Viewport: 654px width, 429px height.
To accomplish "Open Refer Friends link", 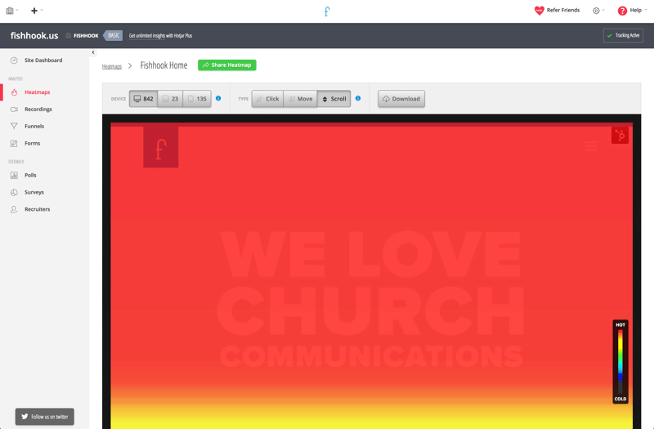I will click(563, 11).
